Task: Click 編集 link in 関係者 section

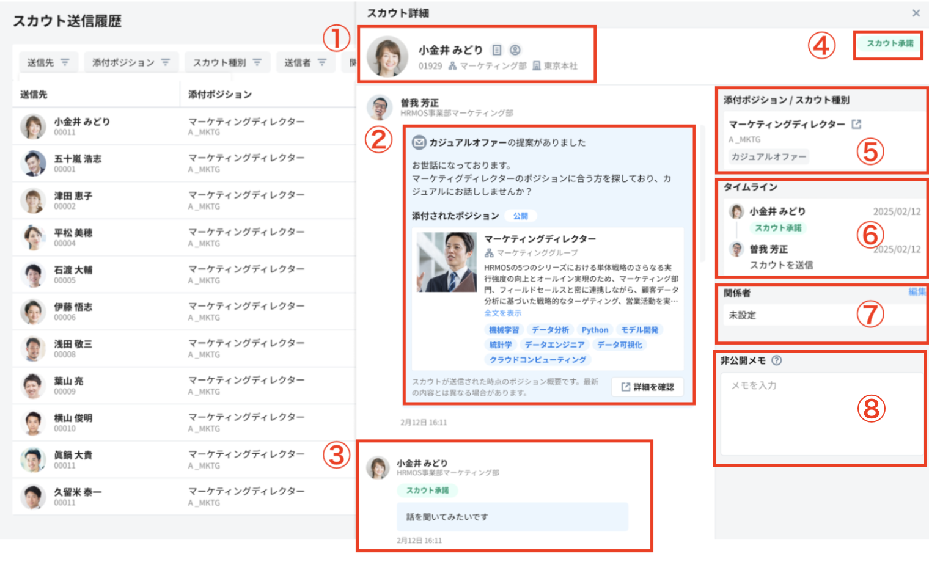Action: 916,292
